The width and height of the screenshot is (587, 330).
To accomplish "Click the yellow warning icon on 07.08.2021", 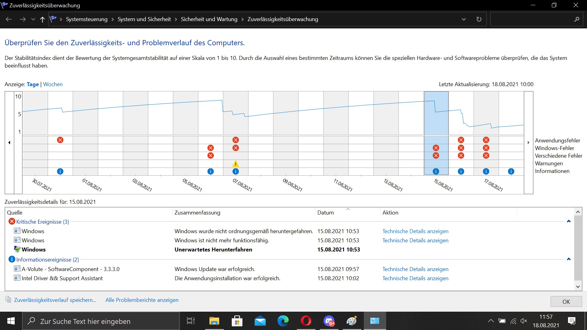I will point(235,164).
